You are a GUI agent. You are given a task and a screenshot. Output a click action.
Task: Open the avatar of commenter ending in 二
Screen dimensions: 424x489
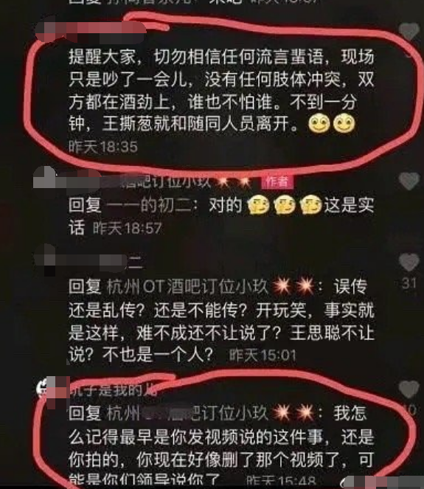tap(45, 260)
